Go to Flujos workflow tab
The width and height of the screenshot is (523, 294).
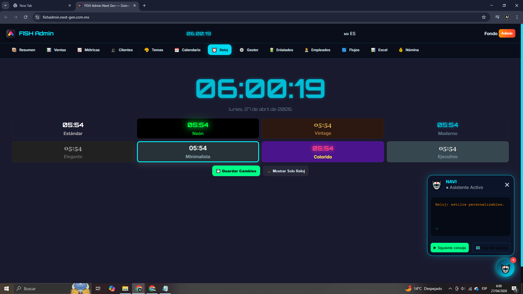[x=351, y=50]
